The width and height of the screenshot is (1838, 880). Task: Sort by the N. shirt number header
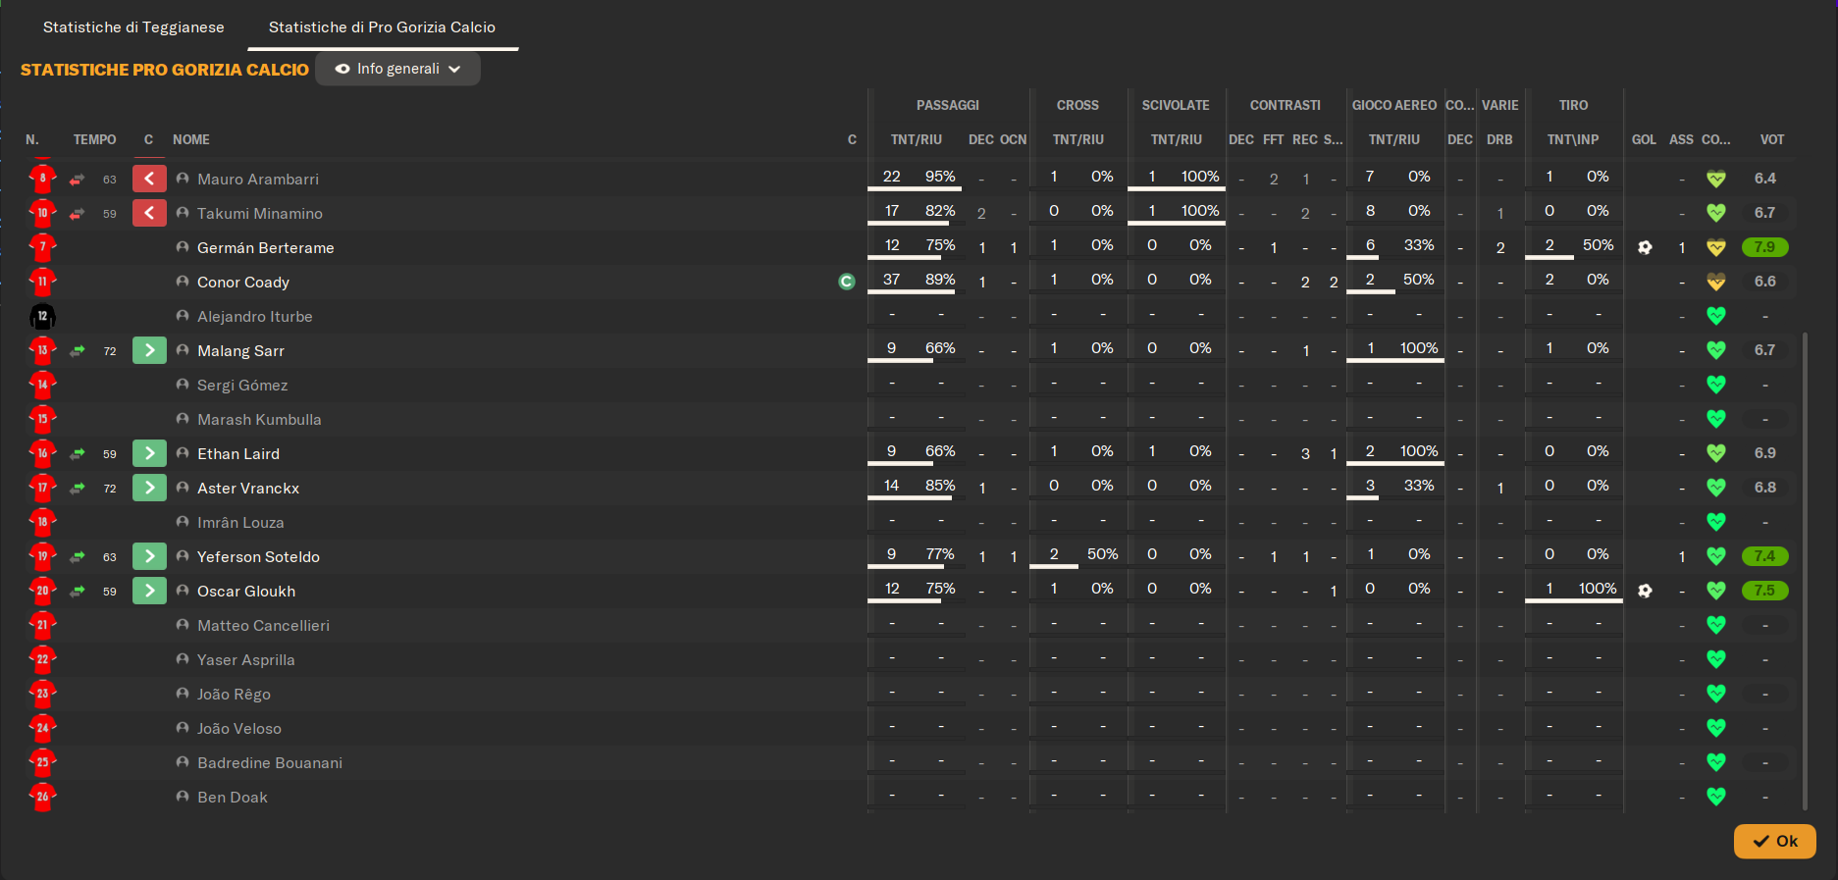point(32,139)
